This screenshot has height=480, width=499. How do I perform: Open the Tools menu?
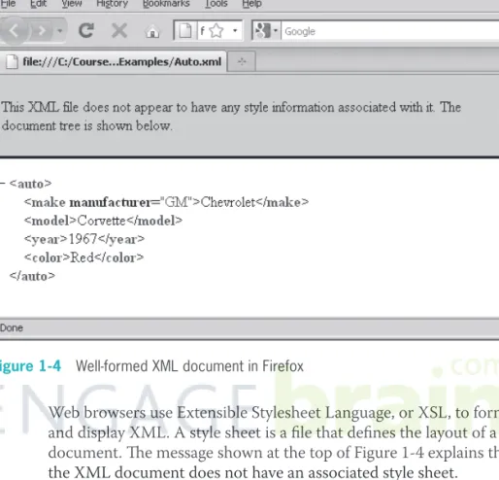click(x=216, y=4)
